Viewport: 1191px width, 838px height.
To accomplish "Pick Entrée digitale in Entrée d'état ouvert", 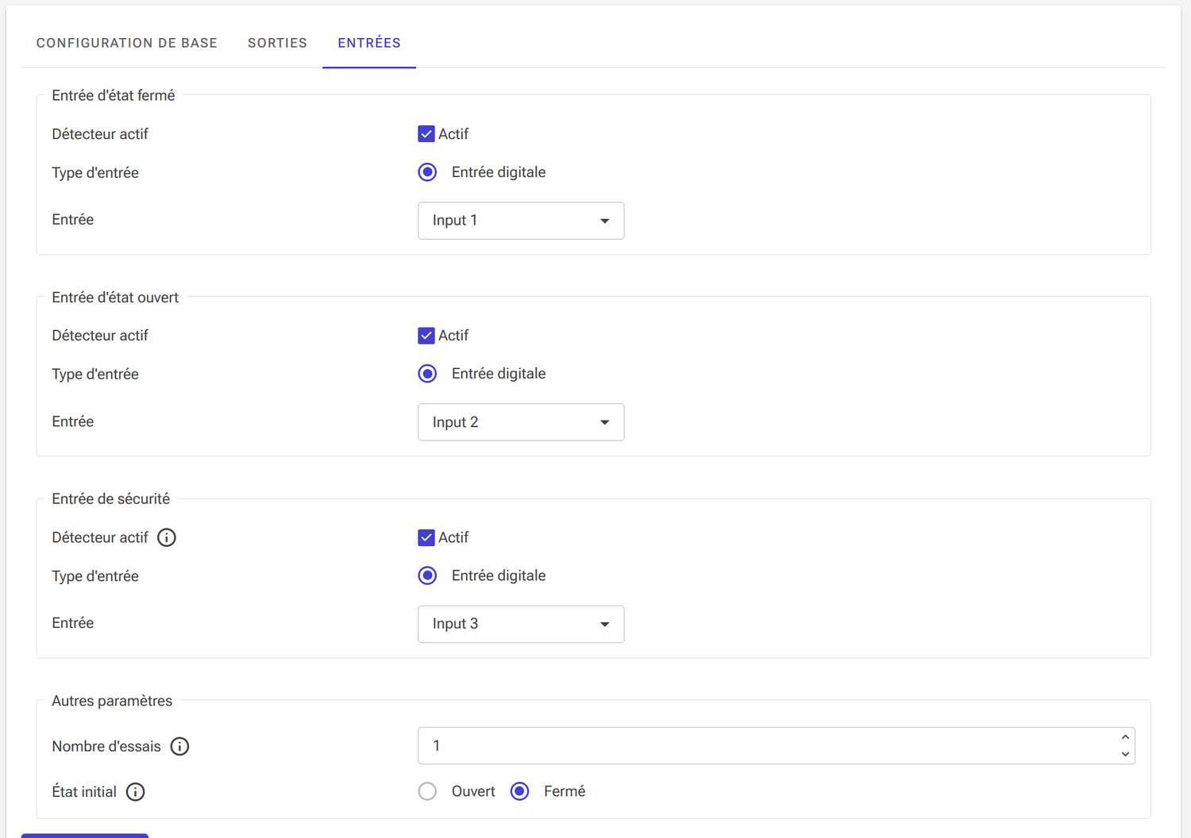I will point(427,374).
